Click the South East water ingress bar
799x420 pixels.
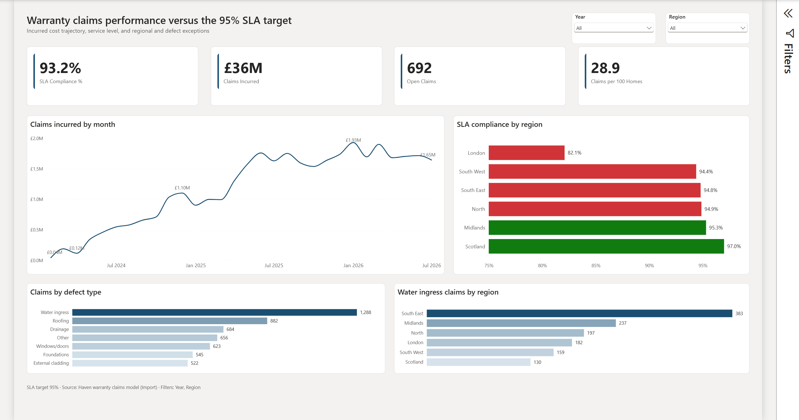[579, 313]
